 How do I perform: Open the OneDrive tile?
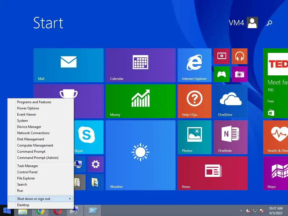pyautogui.click(x=231, y=101)
